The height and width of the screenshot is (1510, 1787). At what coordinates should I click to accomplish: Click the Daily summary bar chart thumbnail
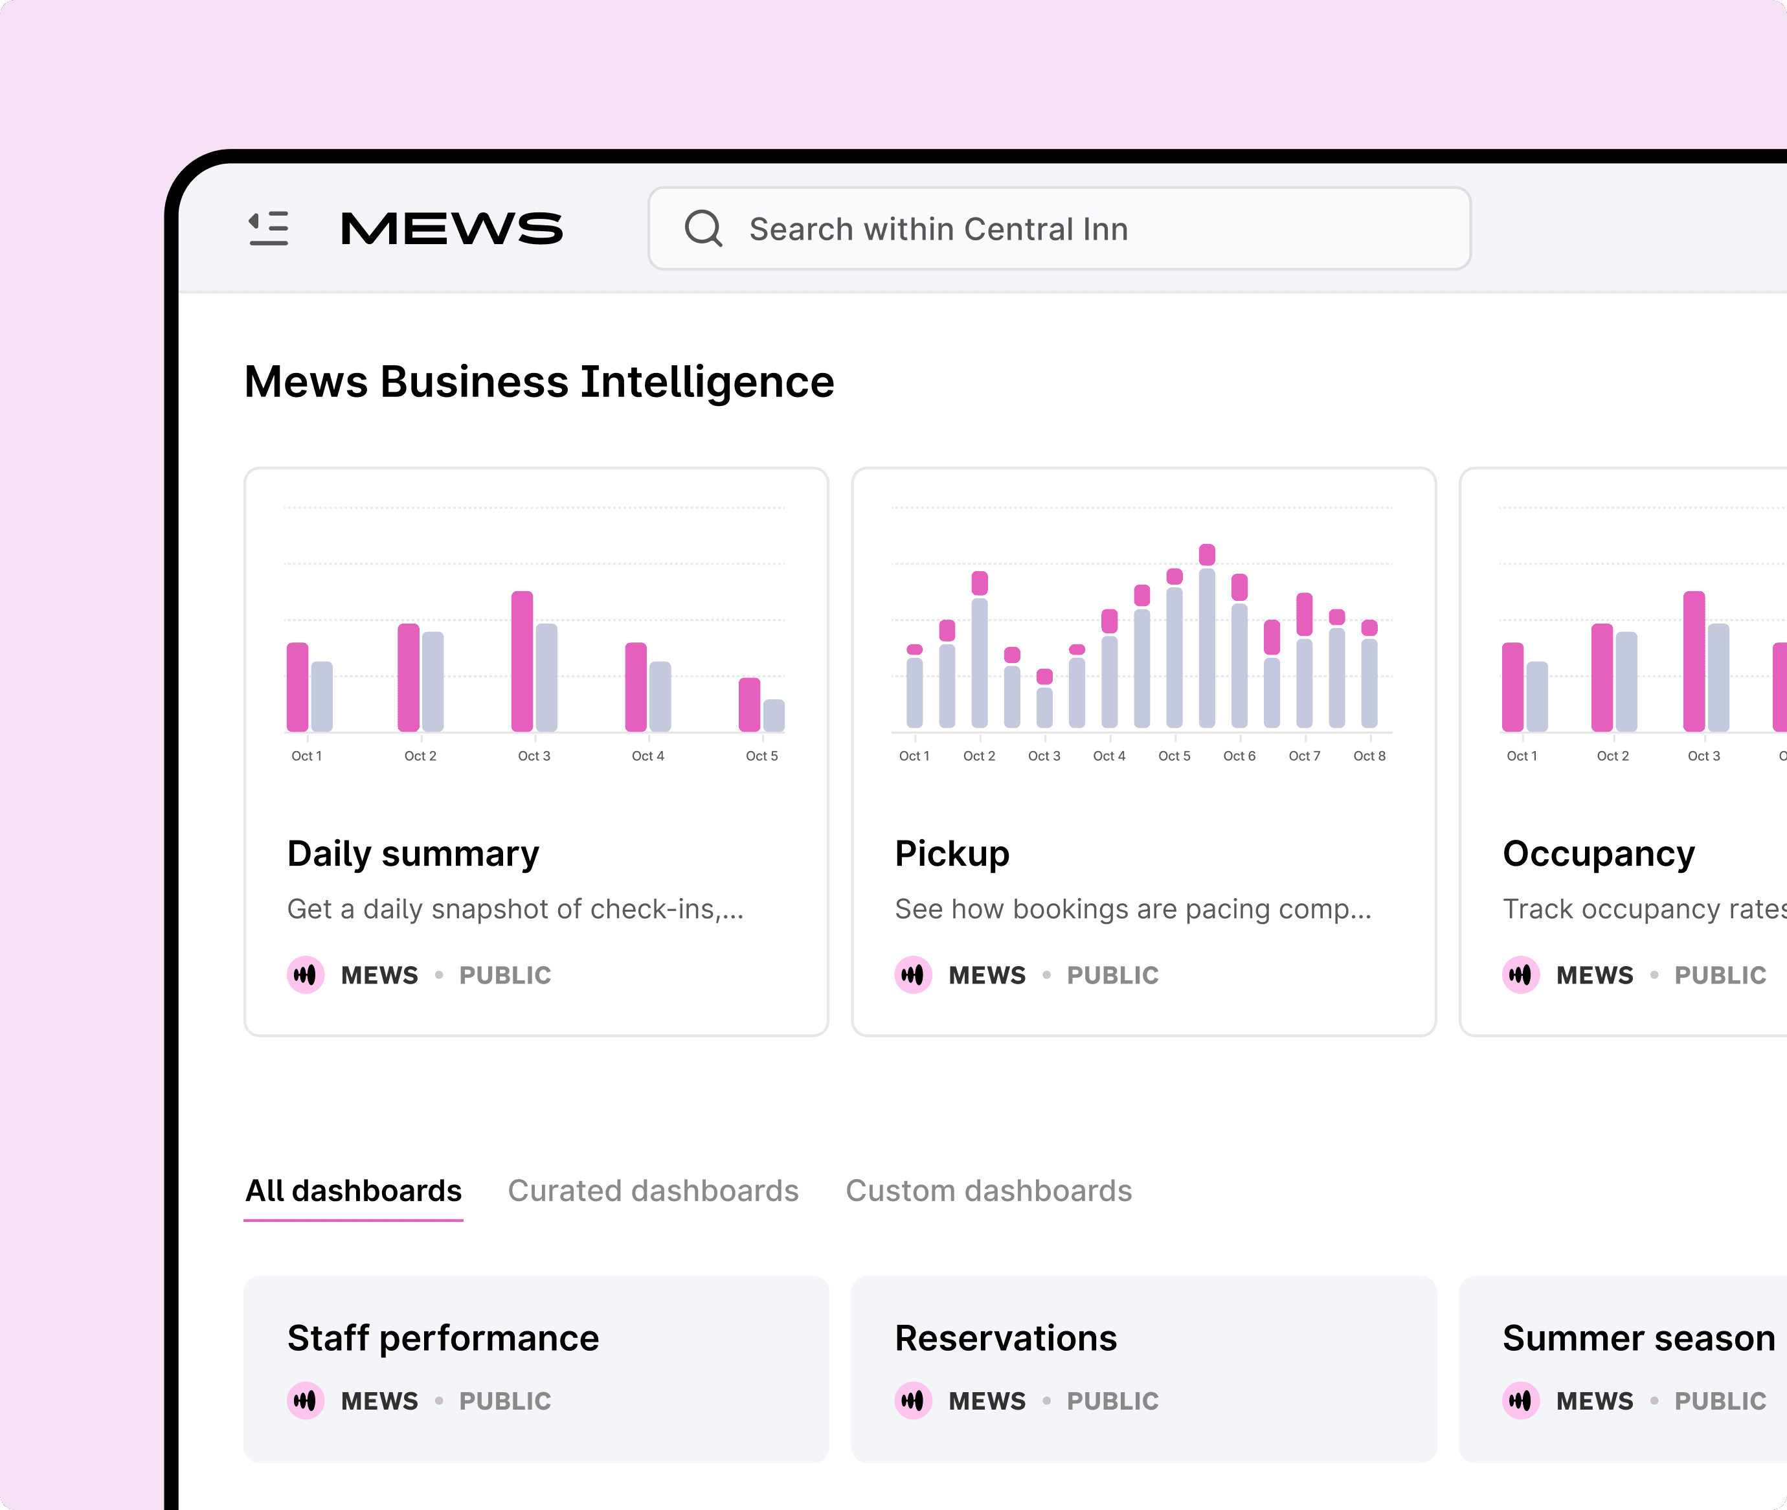pos(535,633)
